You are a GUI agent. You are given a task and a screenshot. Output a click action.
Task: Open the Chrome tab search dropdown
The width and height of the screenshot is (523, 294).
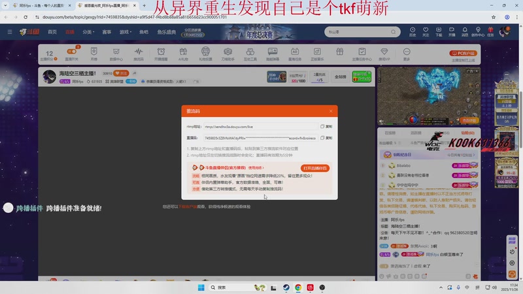(5, 5)
